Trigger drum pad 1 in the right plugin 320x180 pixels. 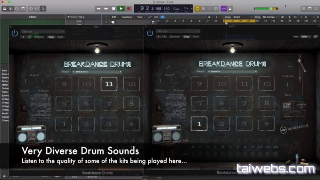point(199,124)
